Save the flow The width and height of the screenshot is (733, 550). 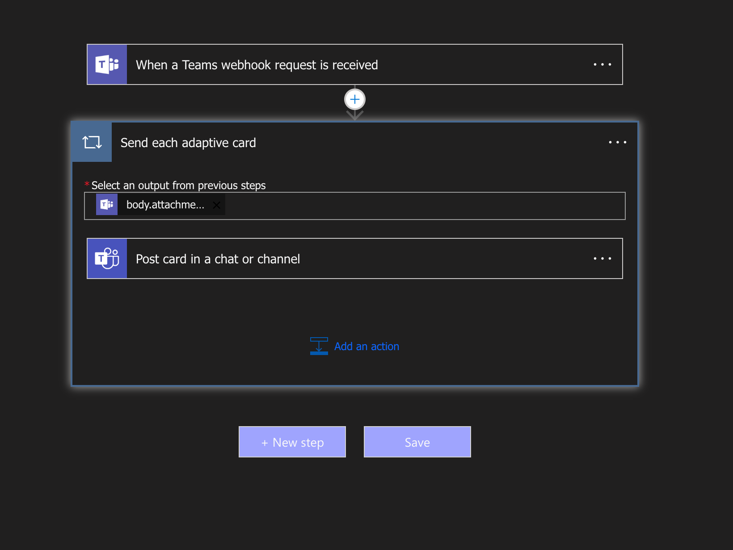pos(417,442)
